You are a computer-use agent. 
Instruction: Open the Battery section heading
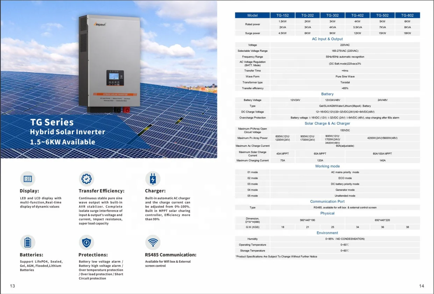click(327, 94)
